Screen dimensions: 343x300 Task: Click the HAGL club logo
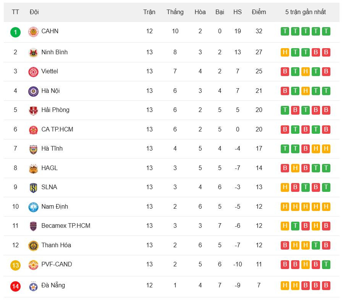(x=33, y=168)
